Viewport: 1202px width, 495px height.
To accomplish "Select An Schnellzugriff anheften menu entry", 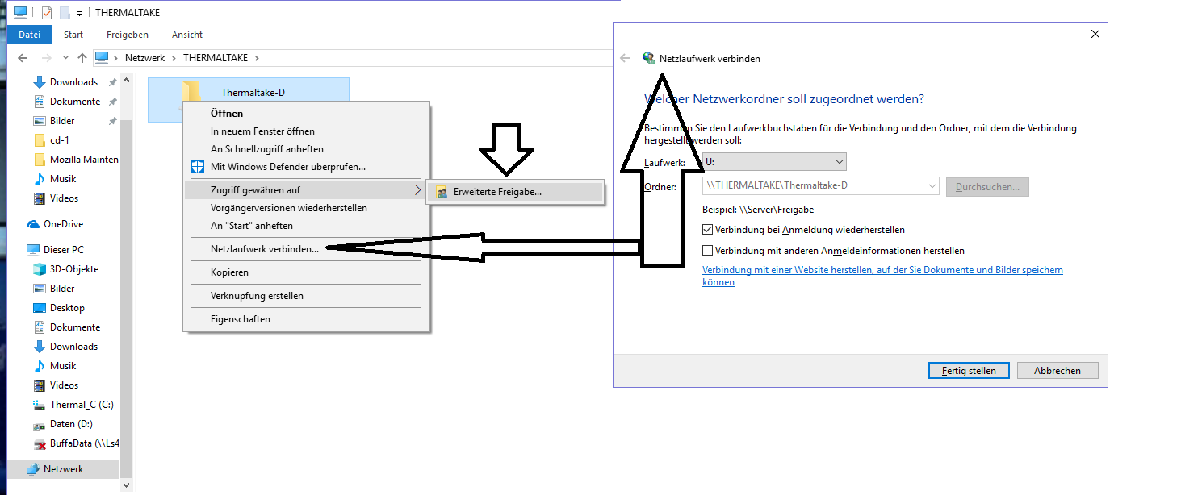I will (x=307, y=149).
